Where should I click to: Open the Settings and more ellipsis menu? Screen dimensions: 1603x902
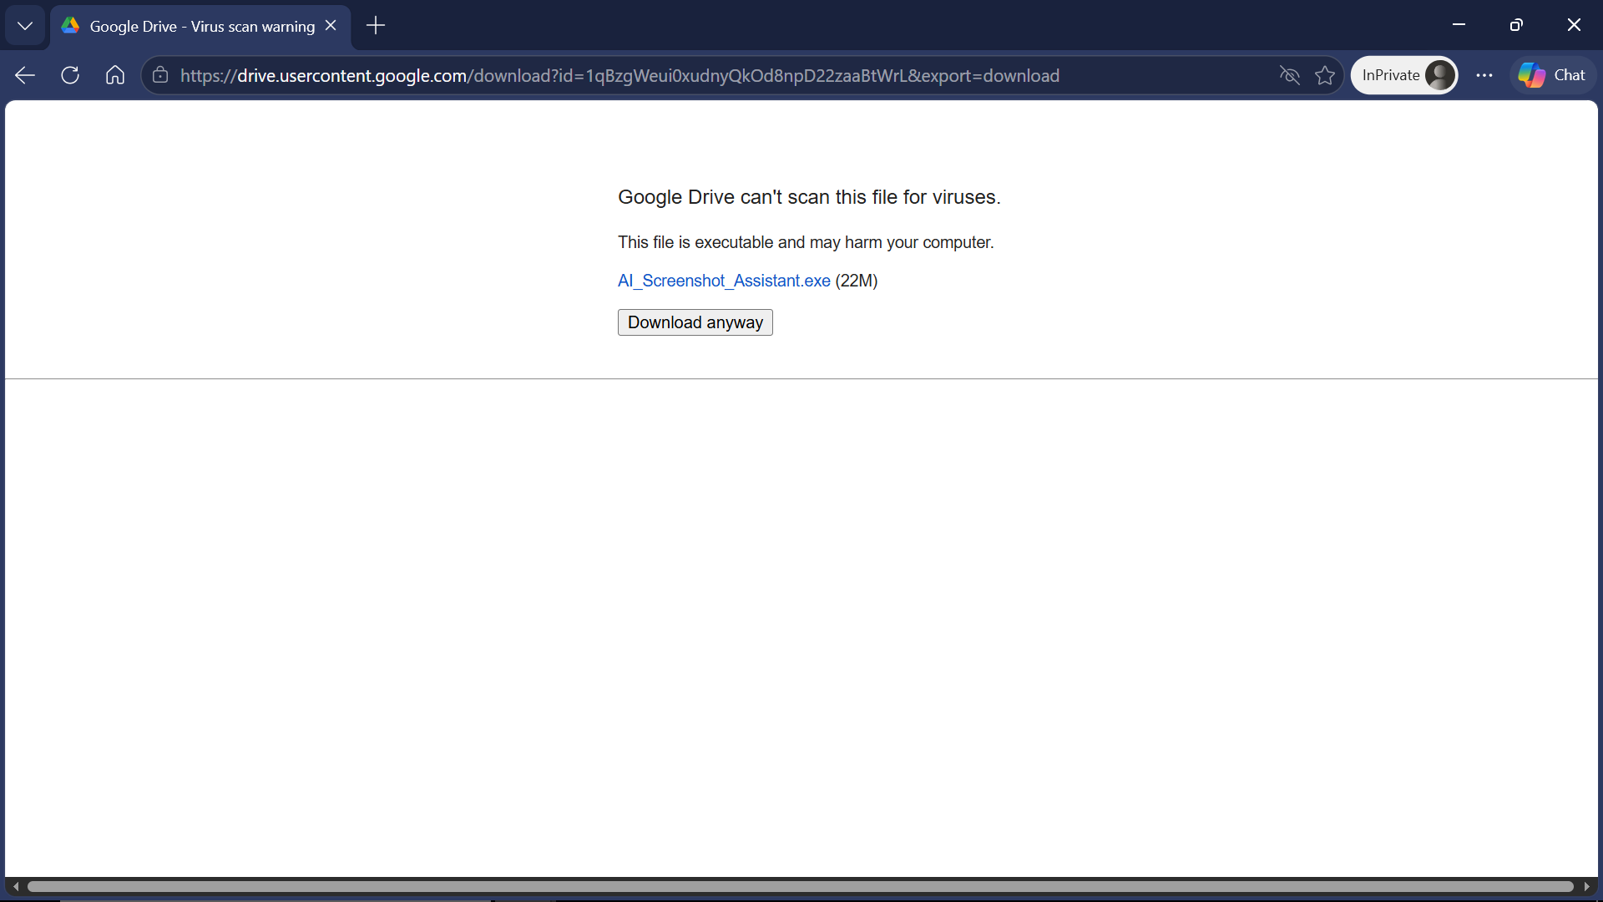(x=1485, y=75)
